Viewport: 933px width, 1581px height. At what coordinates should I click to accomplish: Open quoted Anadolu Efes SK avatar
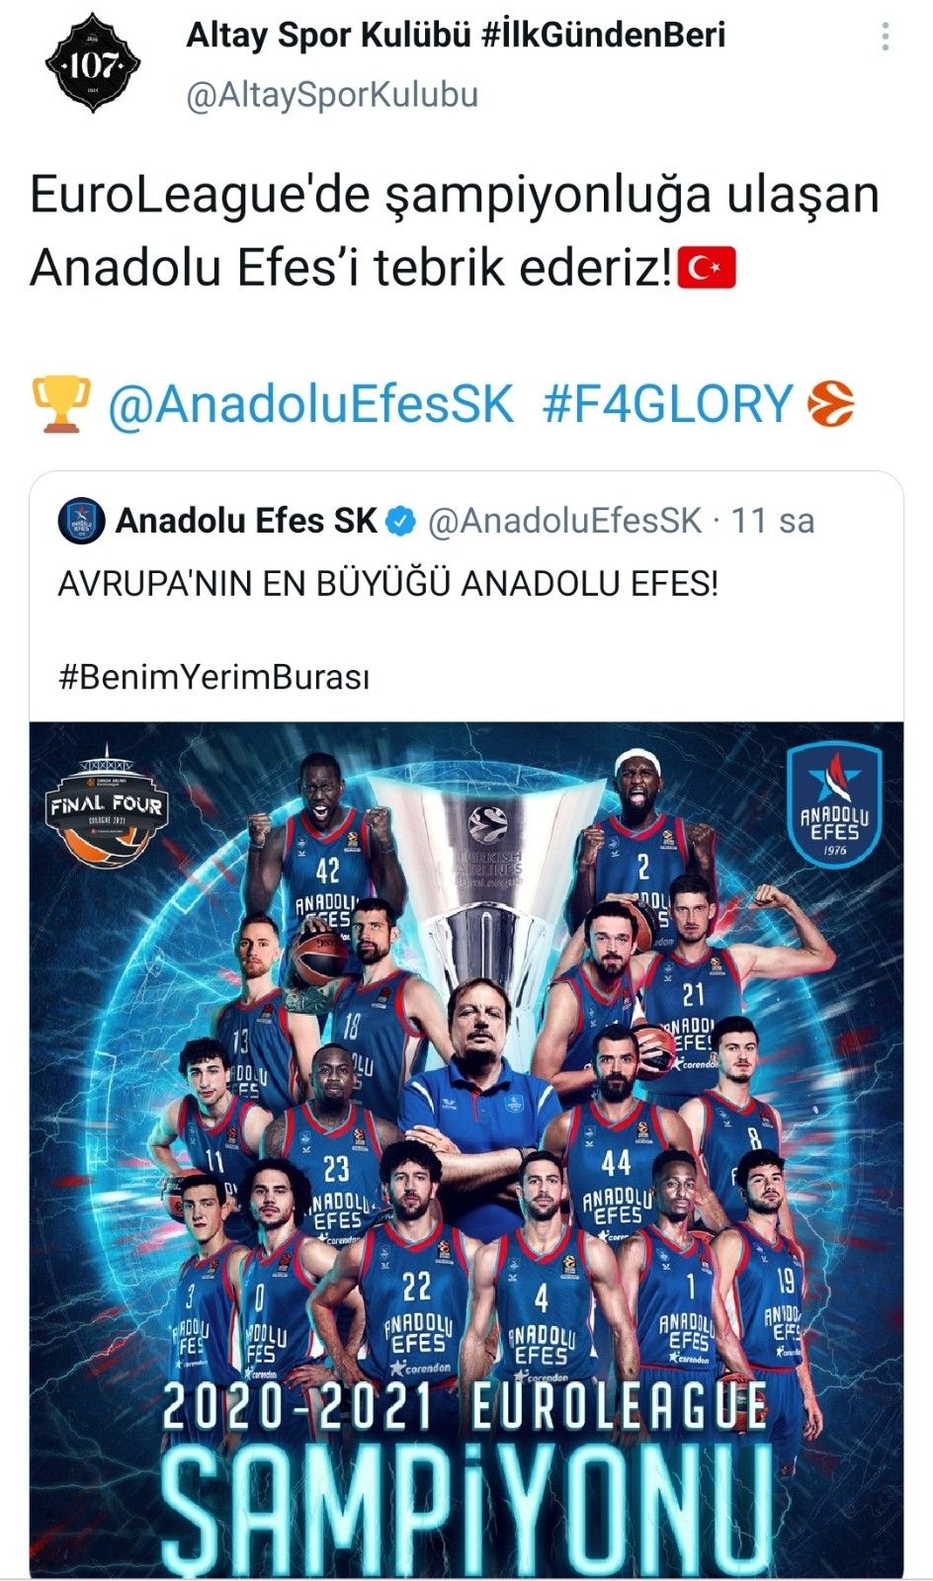point(81,521)
